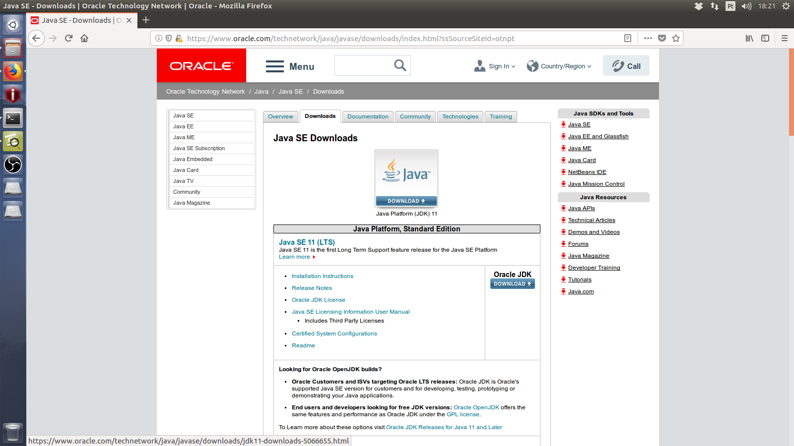
Task: Click the Firefox reload page icon
Action: coord(69,38)
